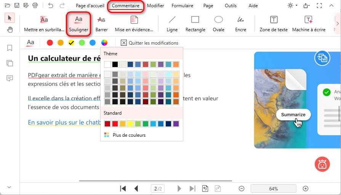Undo the last action
This screenshot has width=341, height=195.
(51, 5)
